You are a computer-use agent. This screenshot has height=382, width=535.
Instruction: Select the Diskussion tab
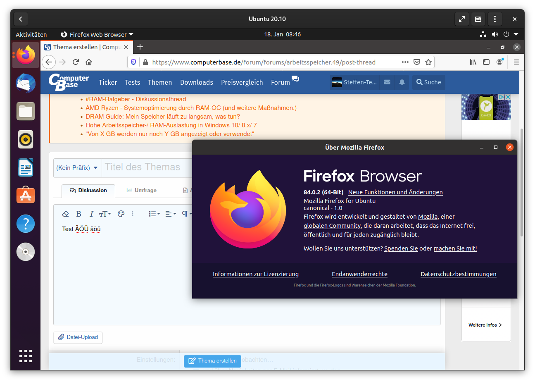tap(88, 191)
